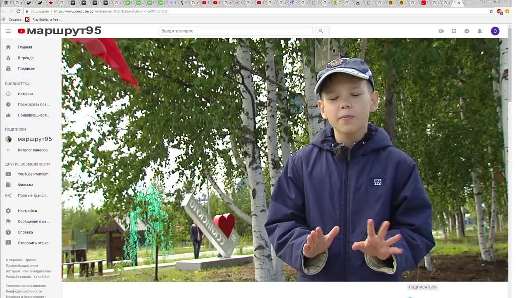Bookmark page with star icon
Screen dimensions: 529x298
(x=491, y=11)
